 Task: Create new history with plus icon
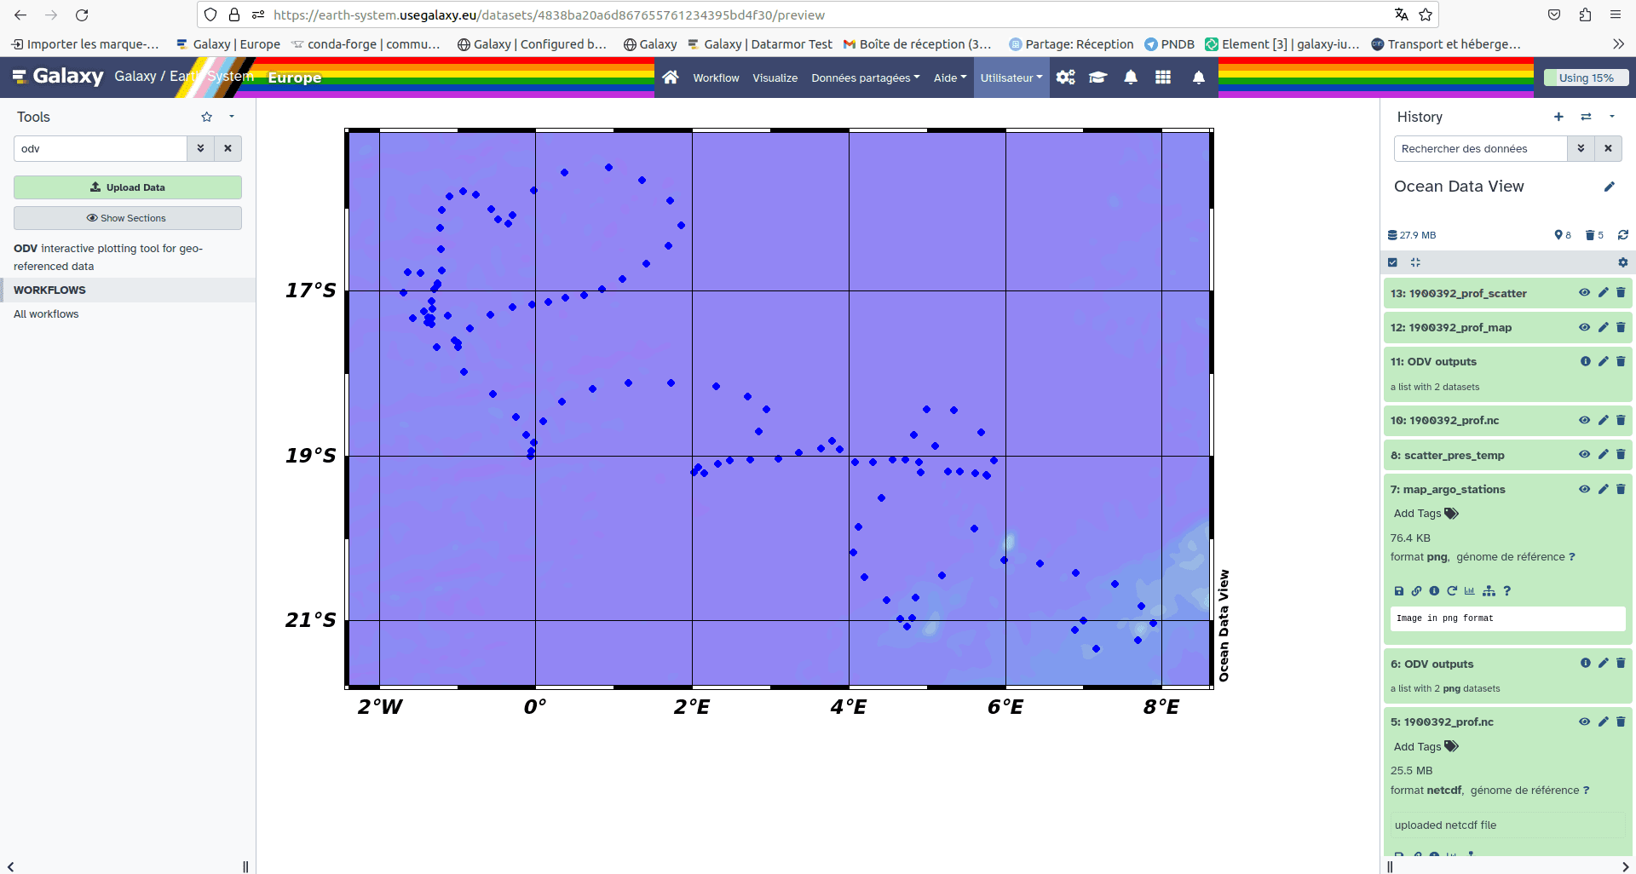[x=1558, y=117]
